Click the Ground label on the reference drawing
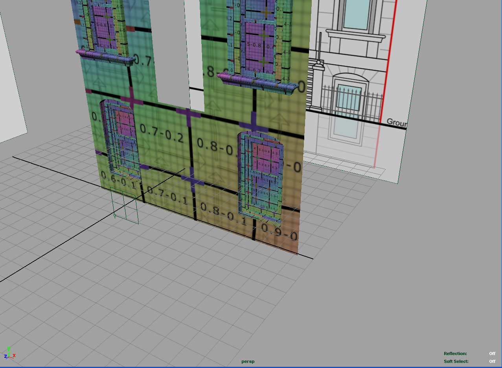Screen dimensions: 502x368 397,123
